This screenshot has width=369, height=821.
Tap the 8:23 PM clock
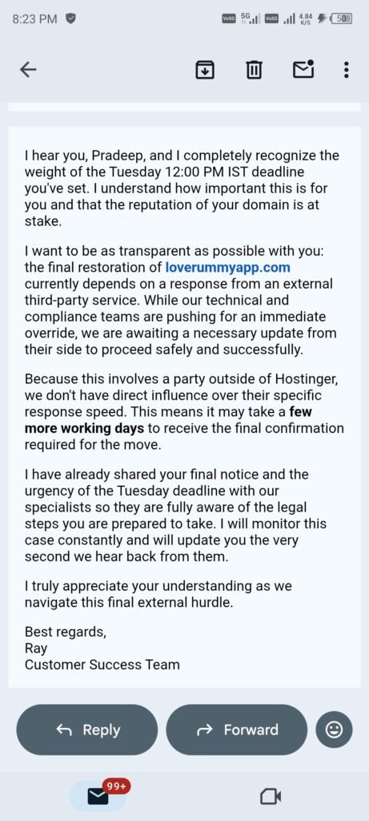34,19
